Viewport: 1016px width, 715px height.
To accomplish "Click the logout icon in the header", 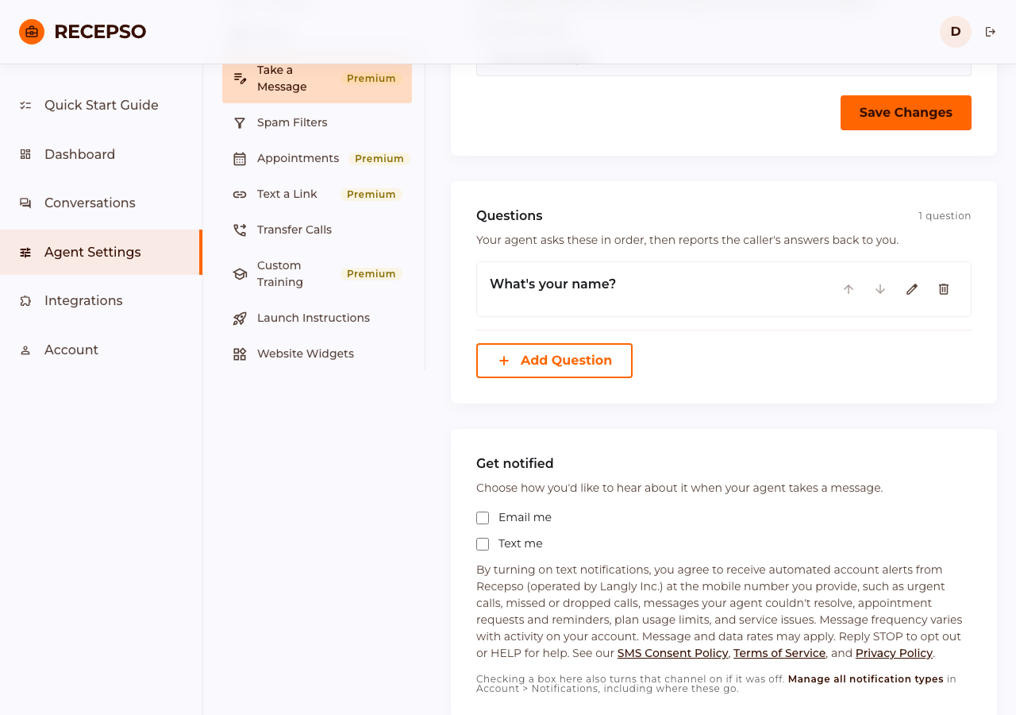I will point(991,32).
